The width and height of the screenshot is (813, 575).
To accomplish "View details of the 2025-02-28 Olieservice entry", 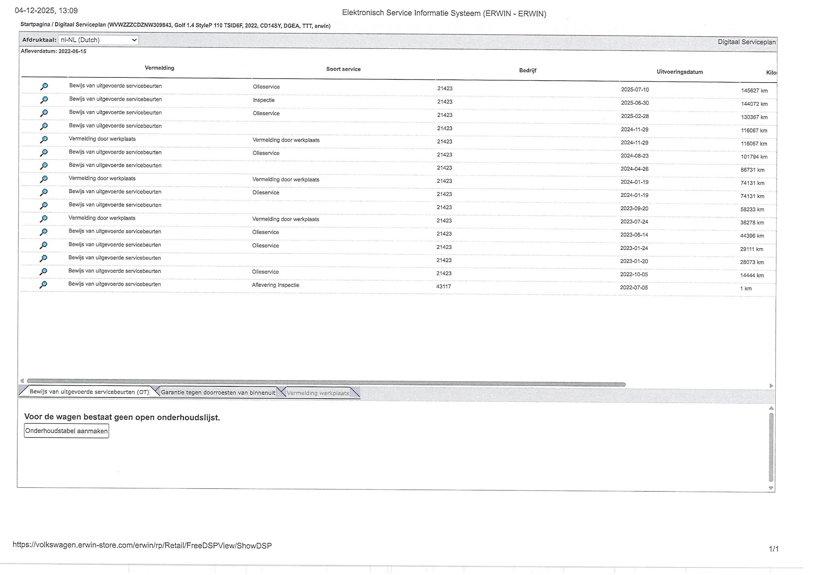I will [x=44, y=113].
